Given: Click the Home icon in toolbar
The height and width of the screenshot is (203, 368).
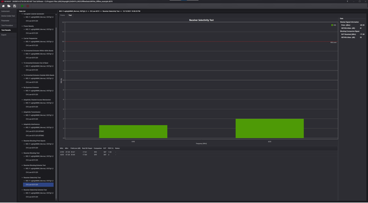Looking at the screenshot, I should click(x=3, y=6).
